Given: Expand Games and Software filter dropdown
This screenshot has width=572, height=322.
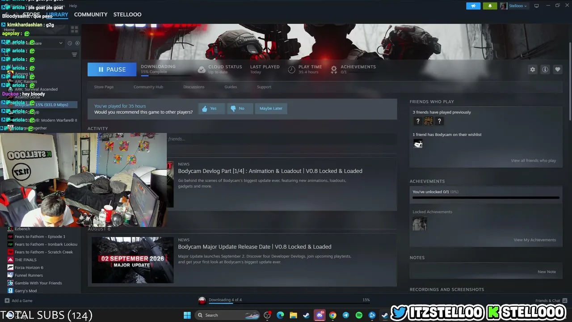Looking at the screenshot, I should coord(61,43).
